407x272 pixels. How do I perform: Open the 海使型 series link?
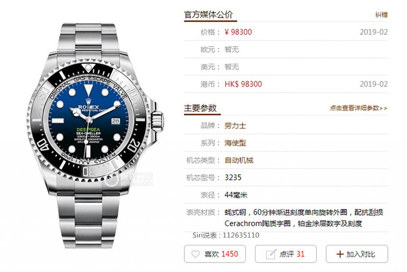pyautogui.click(x=235, y=143)
